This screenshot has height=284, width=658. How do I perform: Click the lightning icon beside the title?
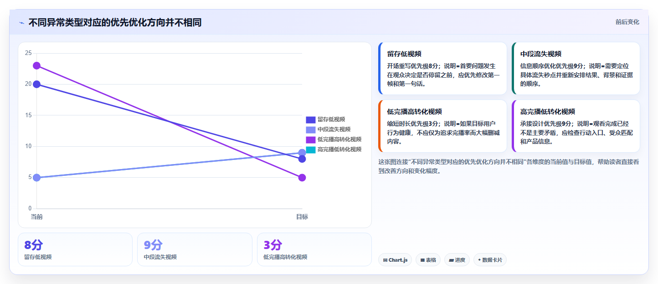point(21,23)
